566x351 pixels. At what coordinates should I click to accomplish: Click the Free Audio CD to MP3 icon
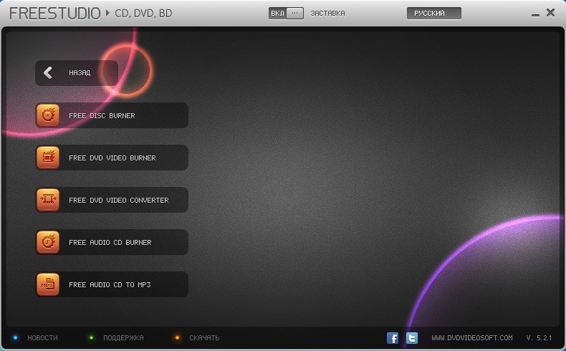click(x=48, y=284)
